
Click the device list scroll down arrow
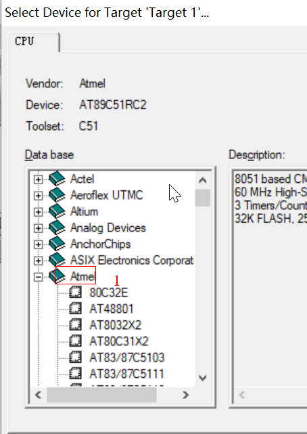coord(203,378)
